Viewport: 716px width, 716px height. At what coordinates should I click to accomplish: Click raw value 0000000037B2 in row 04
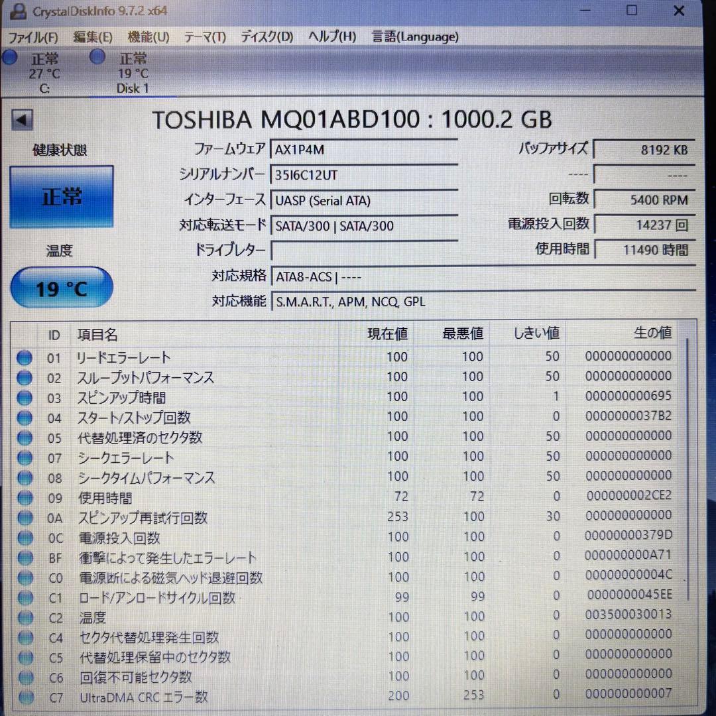[628, 416]
